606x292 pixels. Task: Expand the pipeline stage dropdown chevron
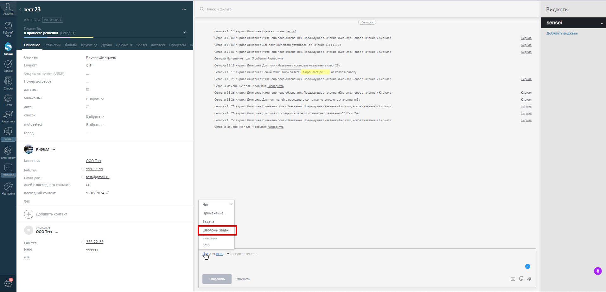click(x=184, y=32)
